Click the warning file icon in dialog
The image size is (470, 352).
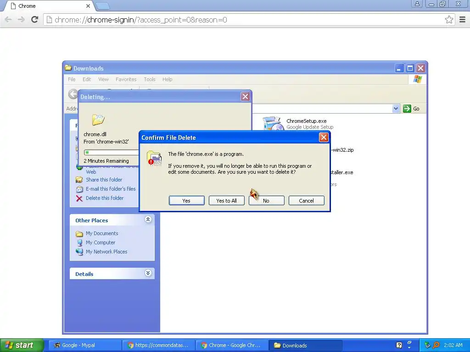[x=154, y=159]
